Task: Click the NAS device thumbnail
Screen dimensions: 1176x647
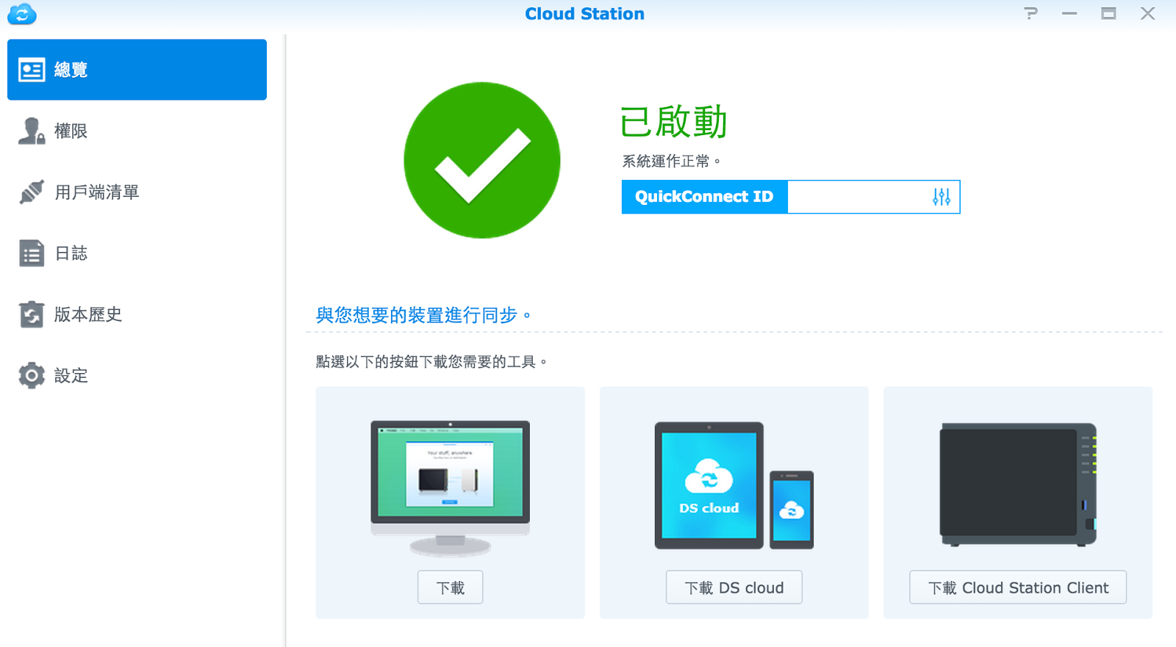Action: point(1018,485)
